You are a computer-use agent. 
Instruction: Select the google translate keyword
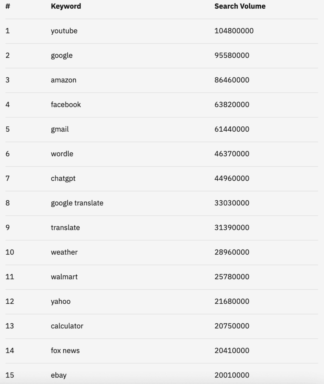[77, 203]
